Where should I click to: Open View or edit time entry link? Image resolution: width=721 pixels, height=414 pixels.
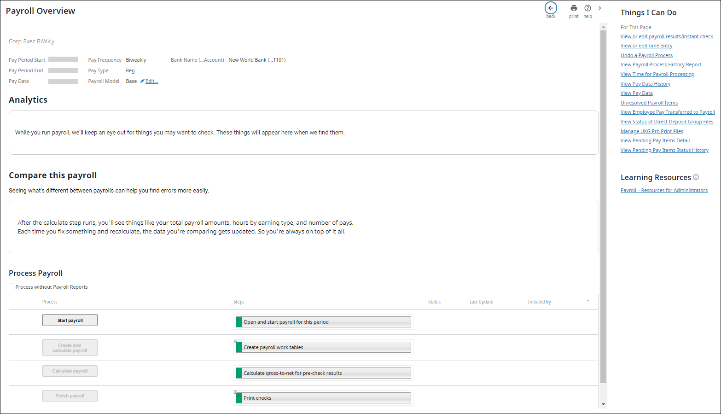[x=646, y=46]
